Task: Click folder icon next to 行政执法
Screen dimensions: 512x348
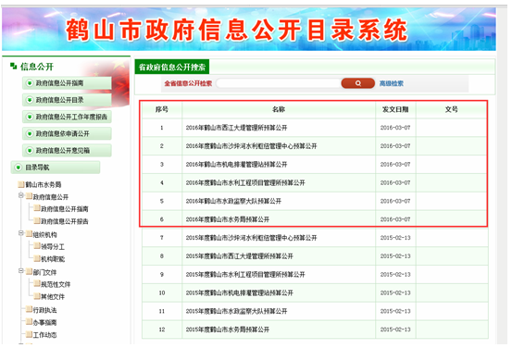Action: pyautogui.click(x=30, y=309)
